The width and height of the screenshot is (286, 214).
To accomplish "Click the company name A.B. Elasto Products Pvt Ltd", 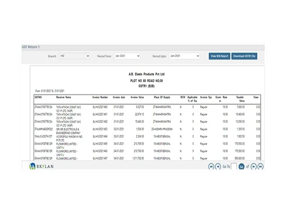I will pyautogui.click(x=146, y=74).
